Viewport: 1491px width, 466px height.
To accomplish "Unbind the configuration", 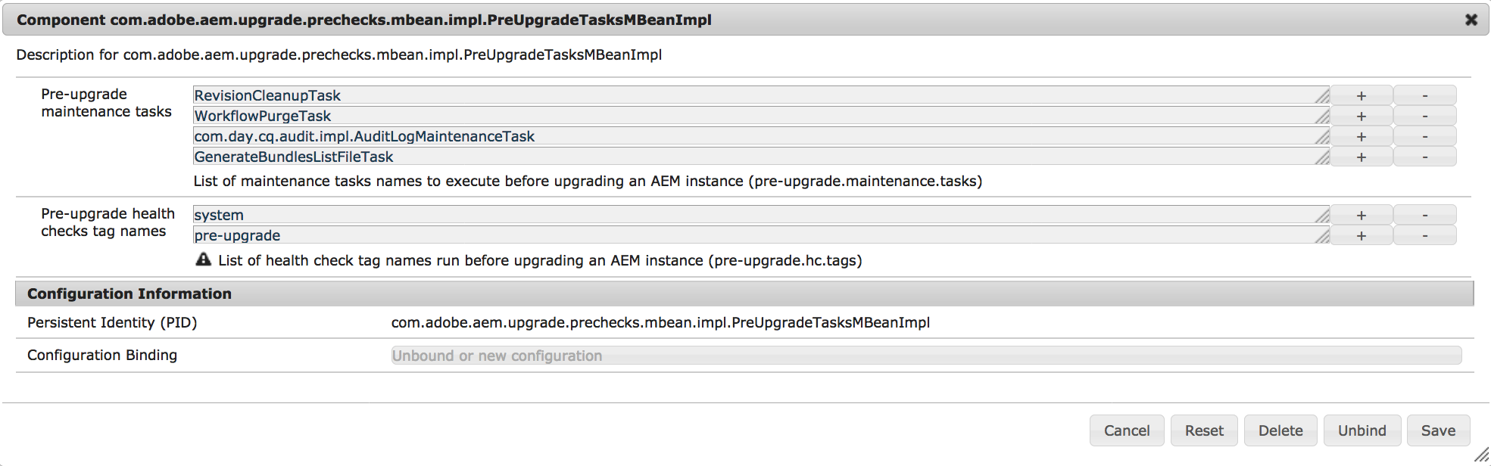I will 1362,430.
